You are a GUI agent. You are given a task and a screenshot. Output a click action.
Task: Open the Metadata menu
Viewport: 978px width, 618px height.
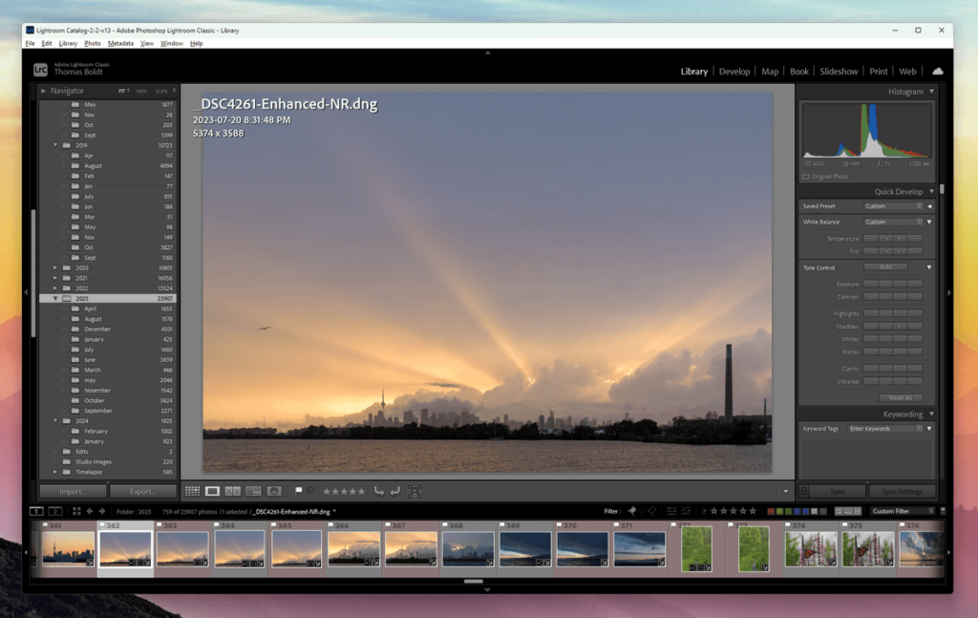120,43
